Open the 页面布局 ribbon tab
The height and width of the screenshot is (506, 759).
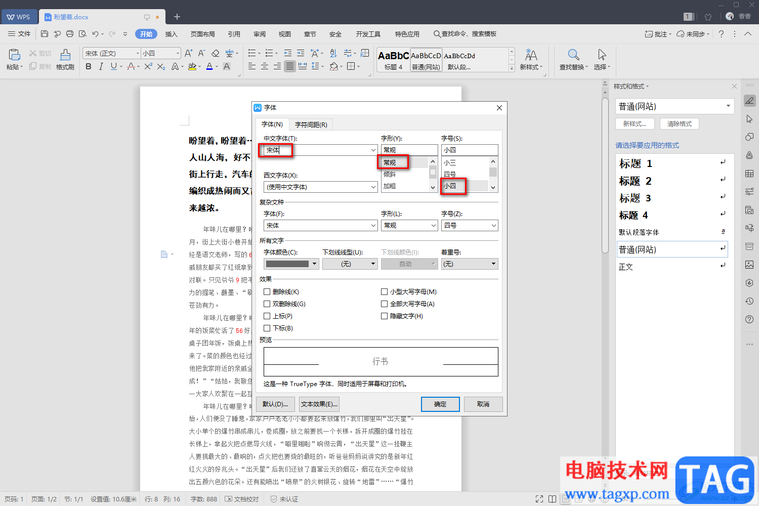pos(203,34)
